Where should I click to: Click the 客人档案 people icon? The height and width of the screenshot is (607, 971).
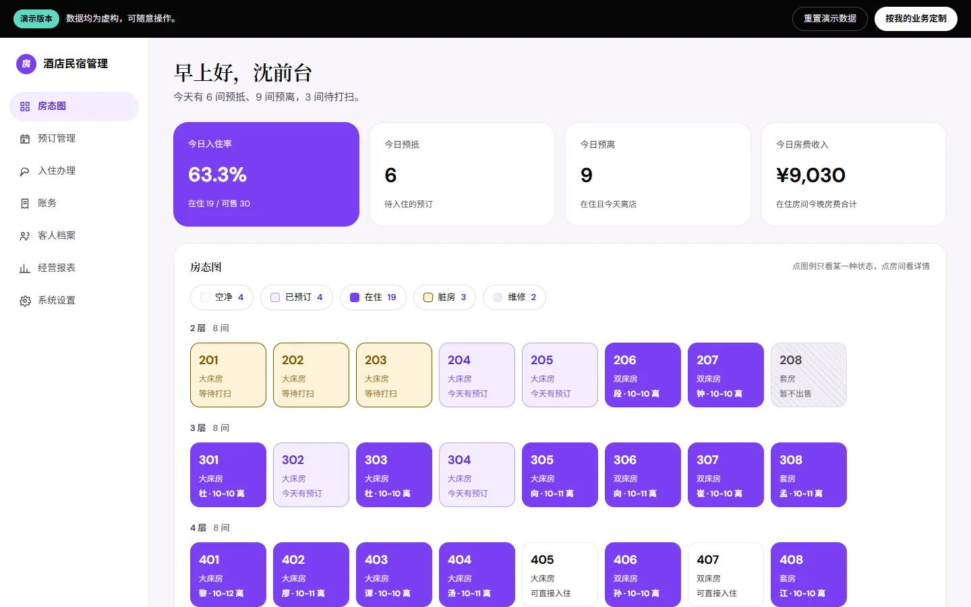coord(25,236)
